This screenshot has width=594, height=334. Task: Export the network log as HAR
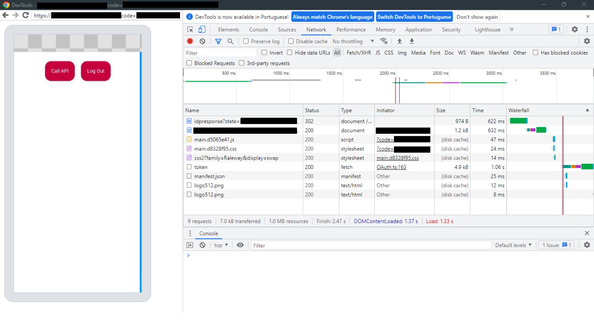[411, 41]
